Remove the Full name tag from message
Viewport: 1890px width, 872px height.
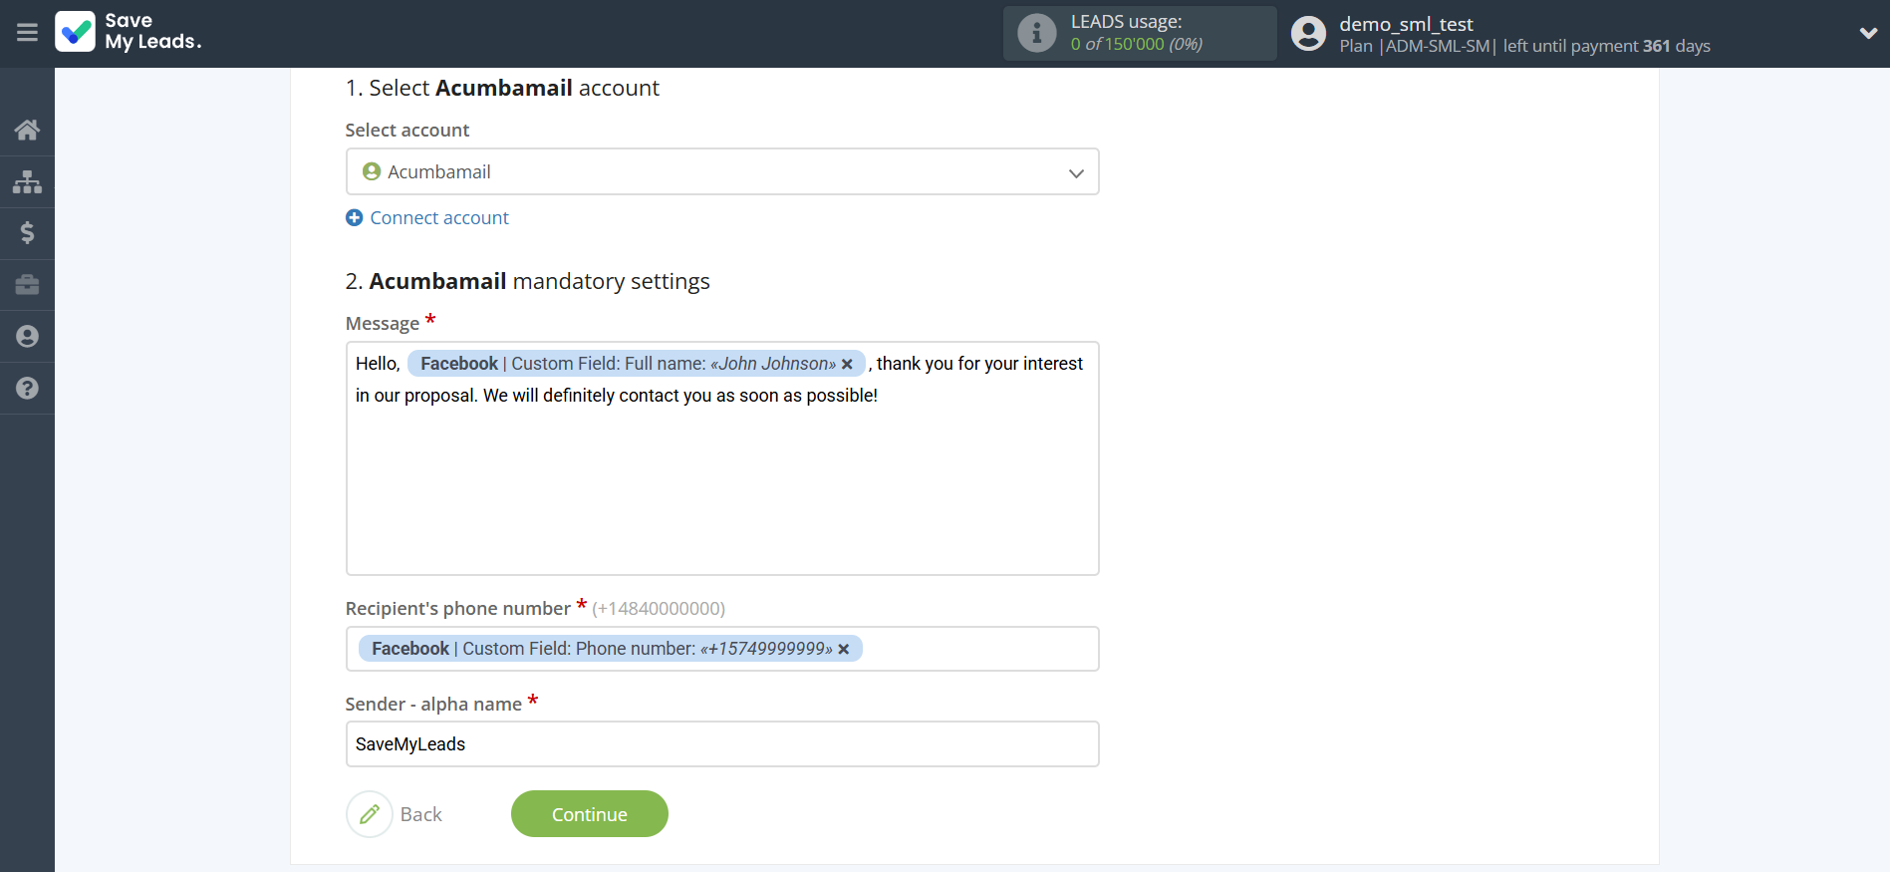(x=847, y=365)
